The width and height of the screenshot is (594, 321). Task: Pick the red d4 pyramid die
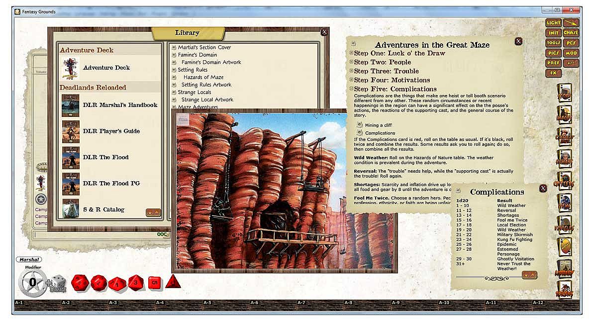[x=173, y=282]
